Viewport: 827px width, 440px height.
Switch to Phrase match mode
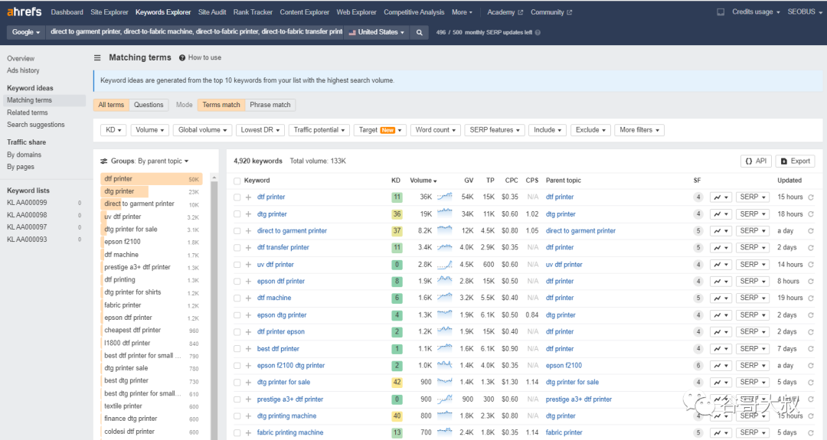[270, 105]
